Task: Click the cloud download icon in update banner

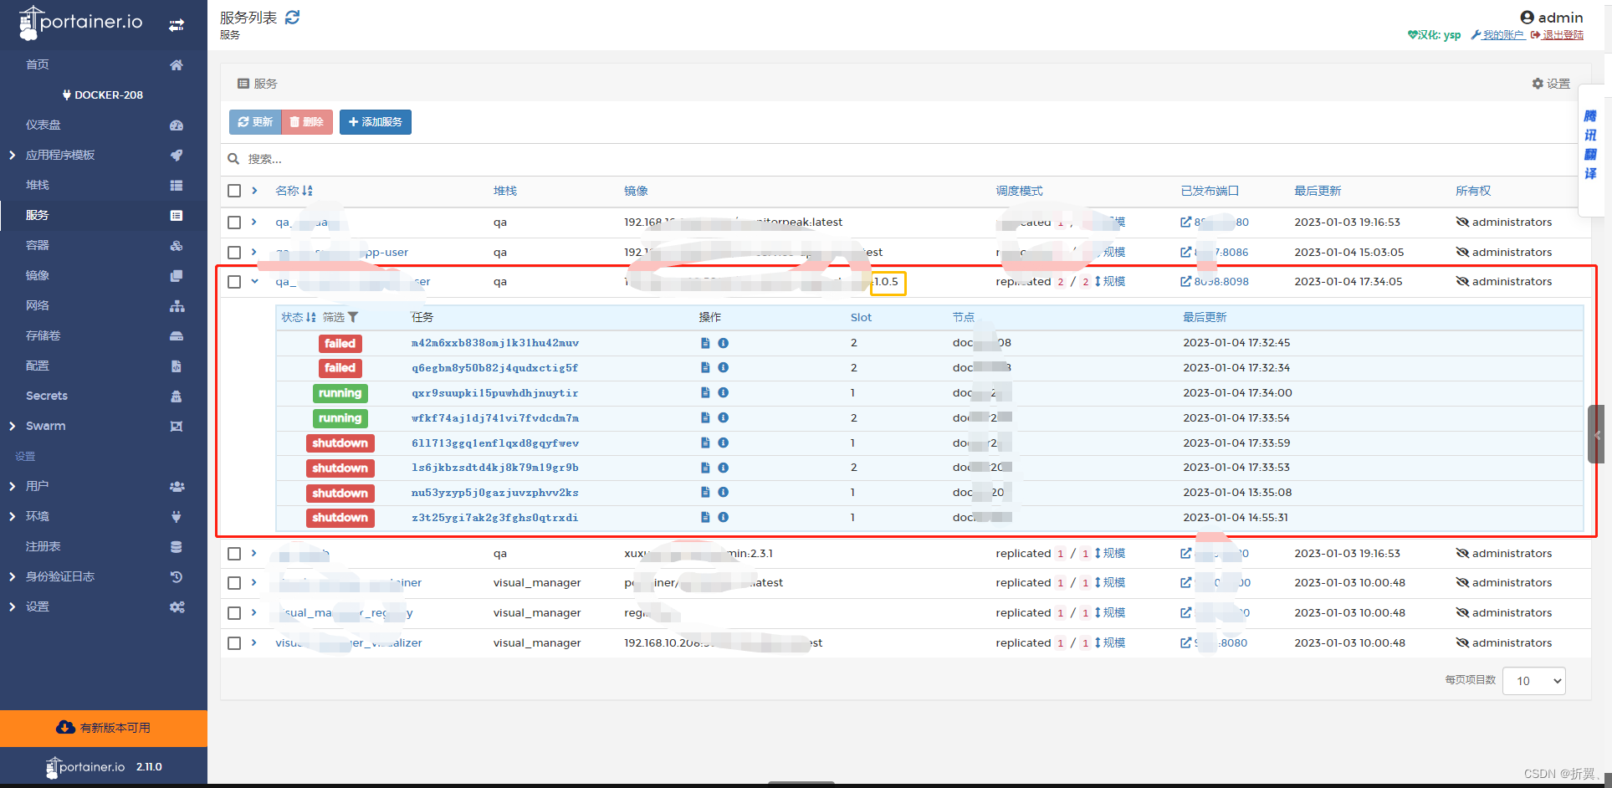Action: tap(65, 727)
